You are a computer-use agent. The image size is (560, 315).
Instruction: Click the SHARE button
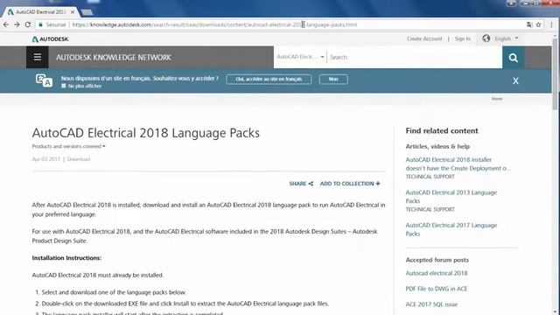pos(301,184)
